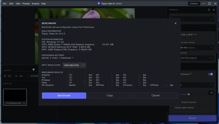Click the refresh presets icon
Viewport: 219px width, 124px height.
[x=209, y=10]
